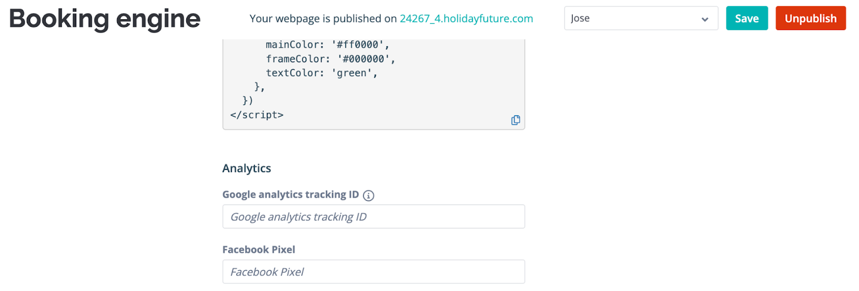
Task: Open the selector showing Jose
Action: 641,18
